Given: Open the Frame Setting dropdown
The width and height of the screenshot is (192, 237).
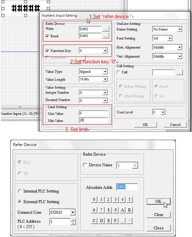Looking at the screenshot, I should [179, 29].
